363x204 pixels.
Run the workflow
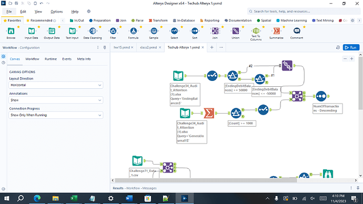(x=351, y=47)
